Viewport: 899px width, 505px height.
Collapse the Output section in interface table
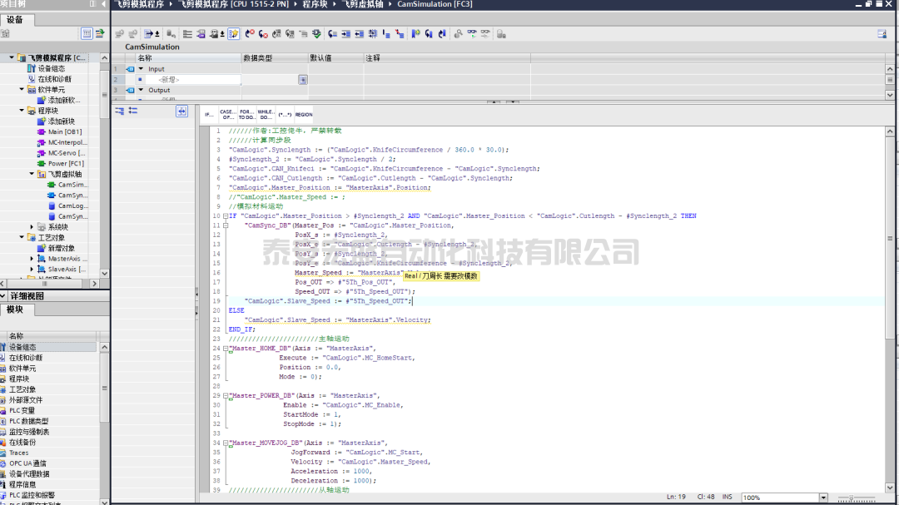click(x=141, y=90)
